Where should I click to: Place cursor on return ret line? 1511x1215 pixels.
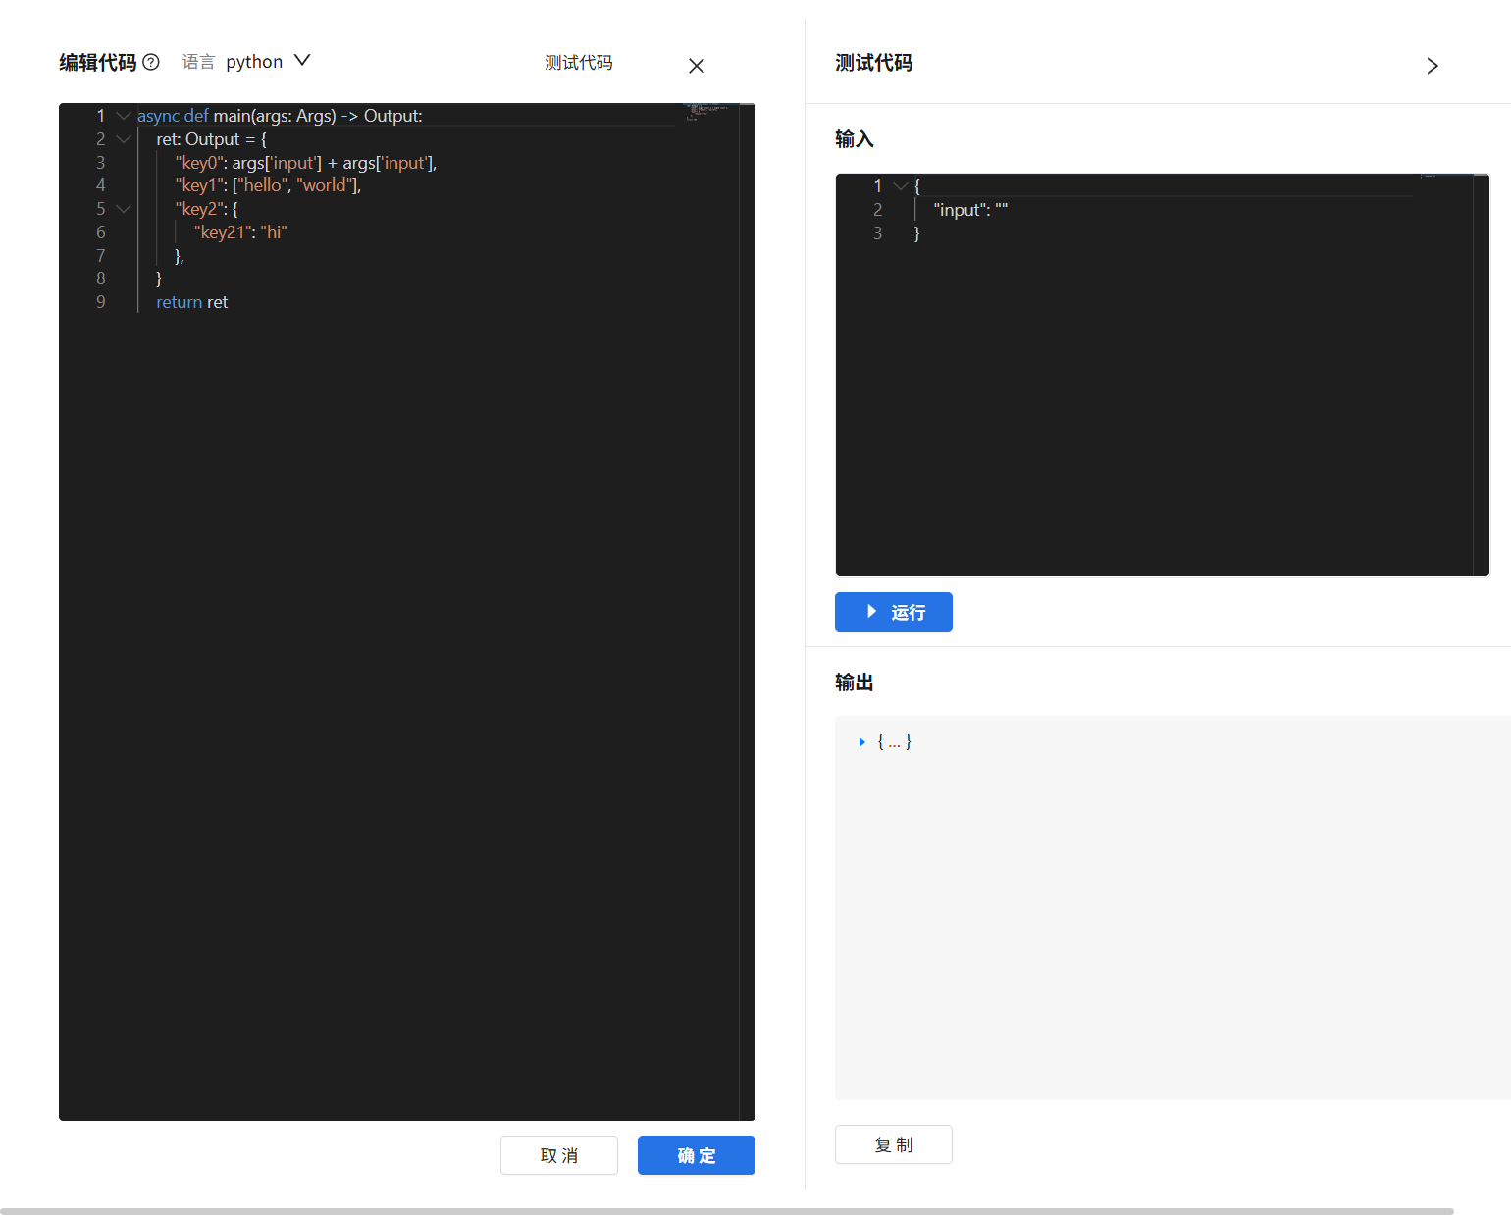pyautogui.click(x=192, y=302)
